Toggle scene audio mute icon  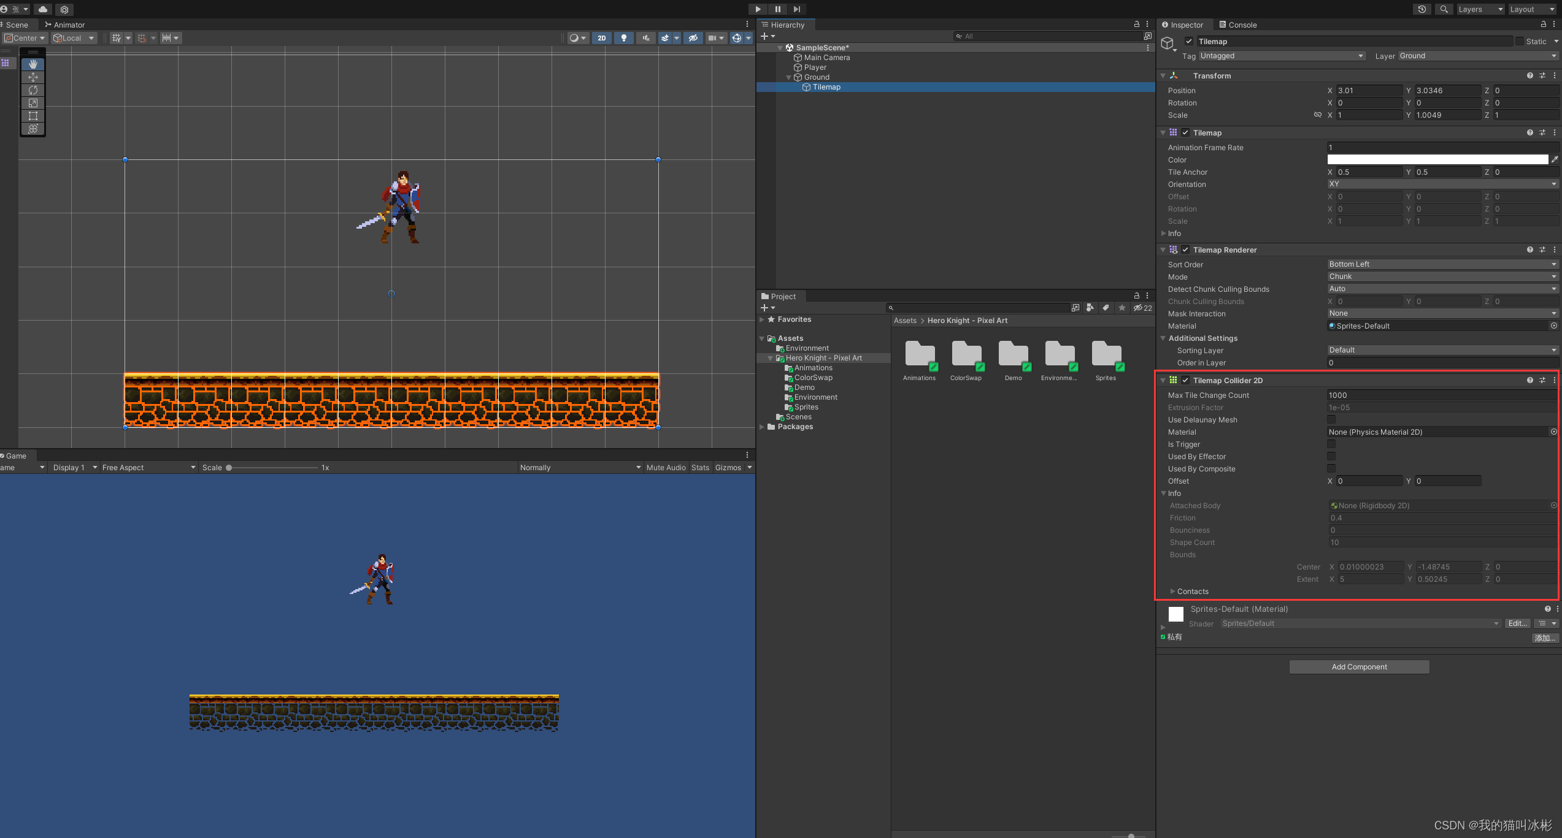click(x=646, y=38)
